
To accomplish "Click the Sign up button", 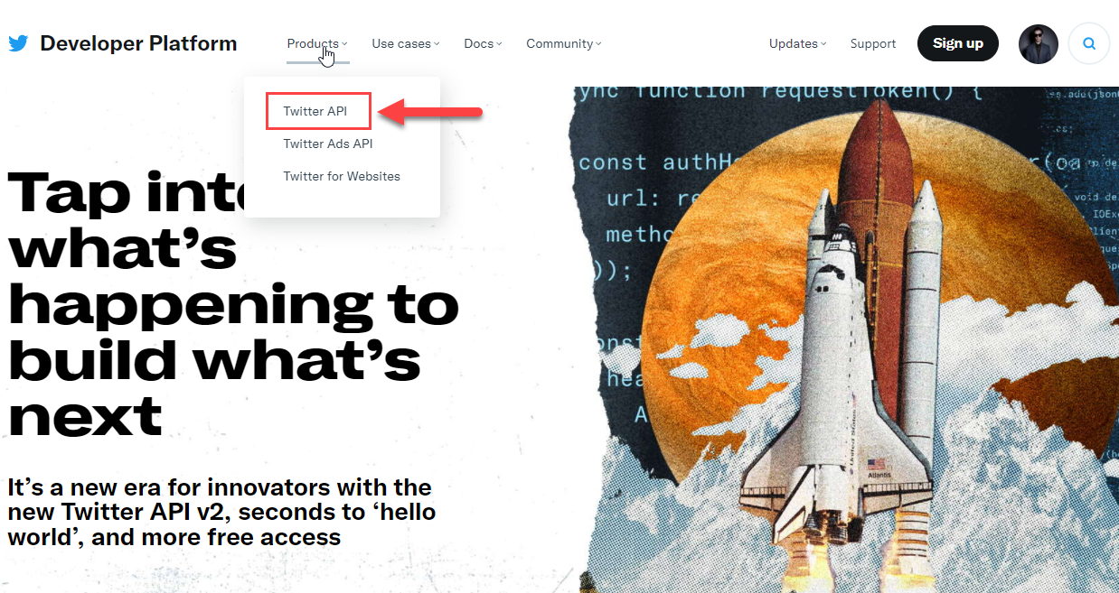I will [958, 43].
